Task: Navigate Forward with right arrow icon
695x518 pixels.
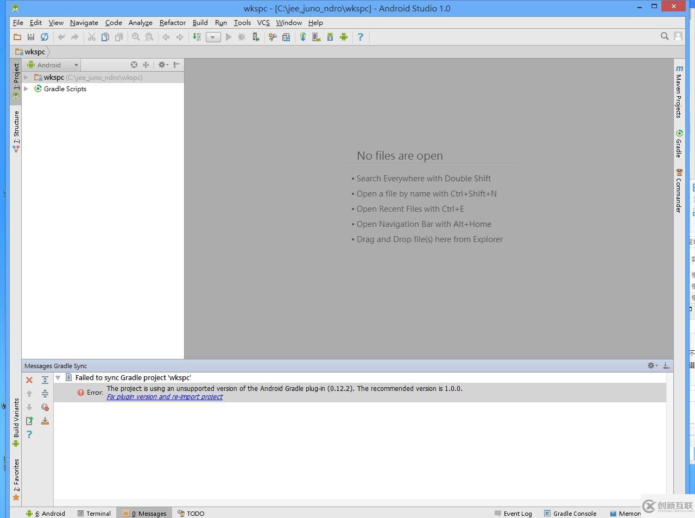Action: tap(180, 37)
